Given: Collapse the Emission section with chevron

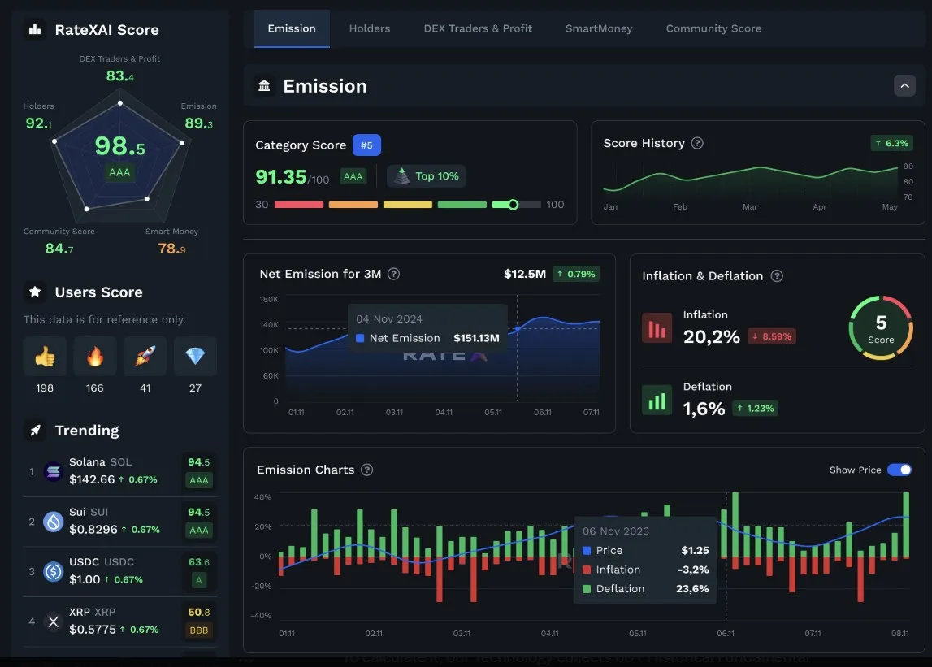Looking at the screenshot, I should pos(904,85).
